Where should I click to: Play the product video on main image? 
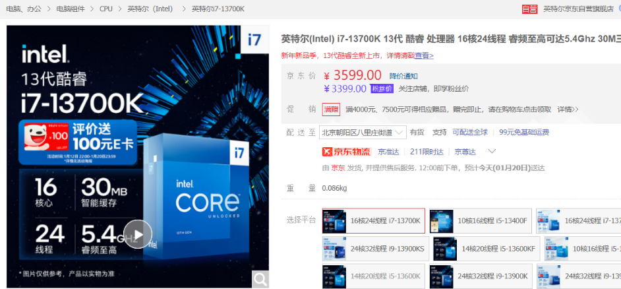pyautogui.click(x=137, y=234)
